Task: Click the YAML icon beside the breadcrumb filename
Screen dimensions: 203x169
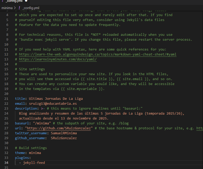Action: pyautogui.click(x=19, y=8)
